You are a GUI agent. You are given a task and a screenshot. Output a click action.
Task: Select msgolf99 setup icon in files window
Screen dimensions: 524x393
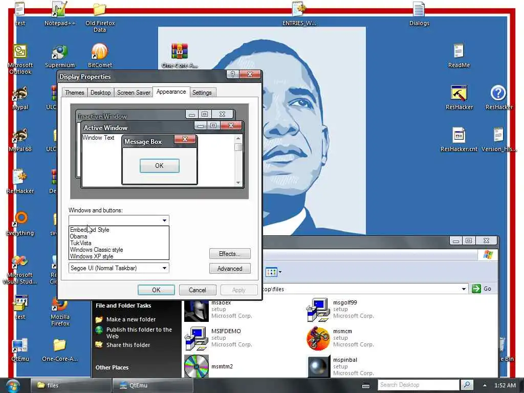tap(318, 310)
